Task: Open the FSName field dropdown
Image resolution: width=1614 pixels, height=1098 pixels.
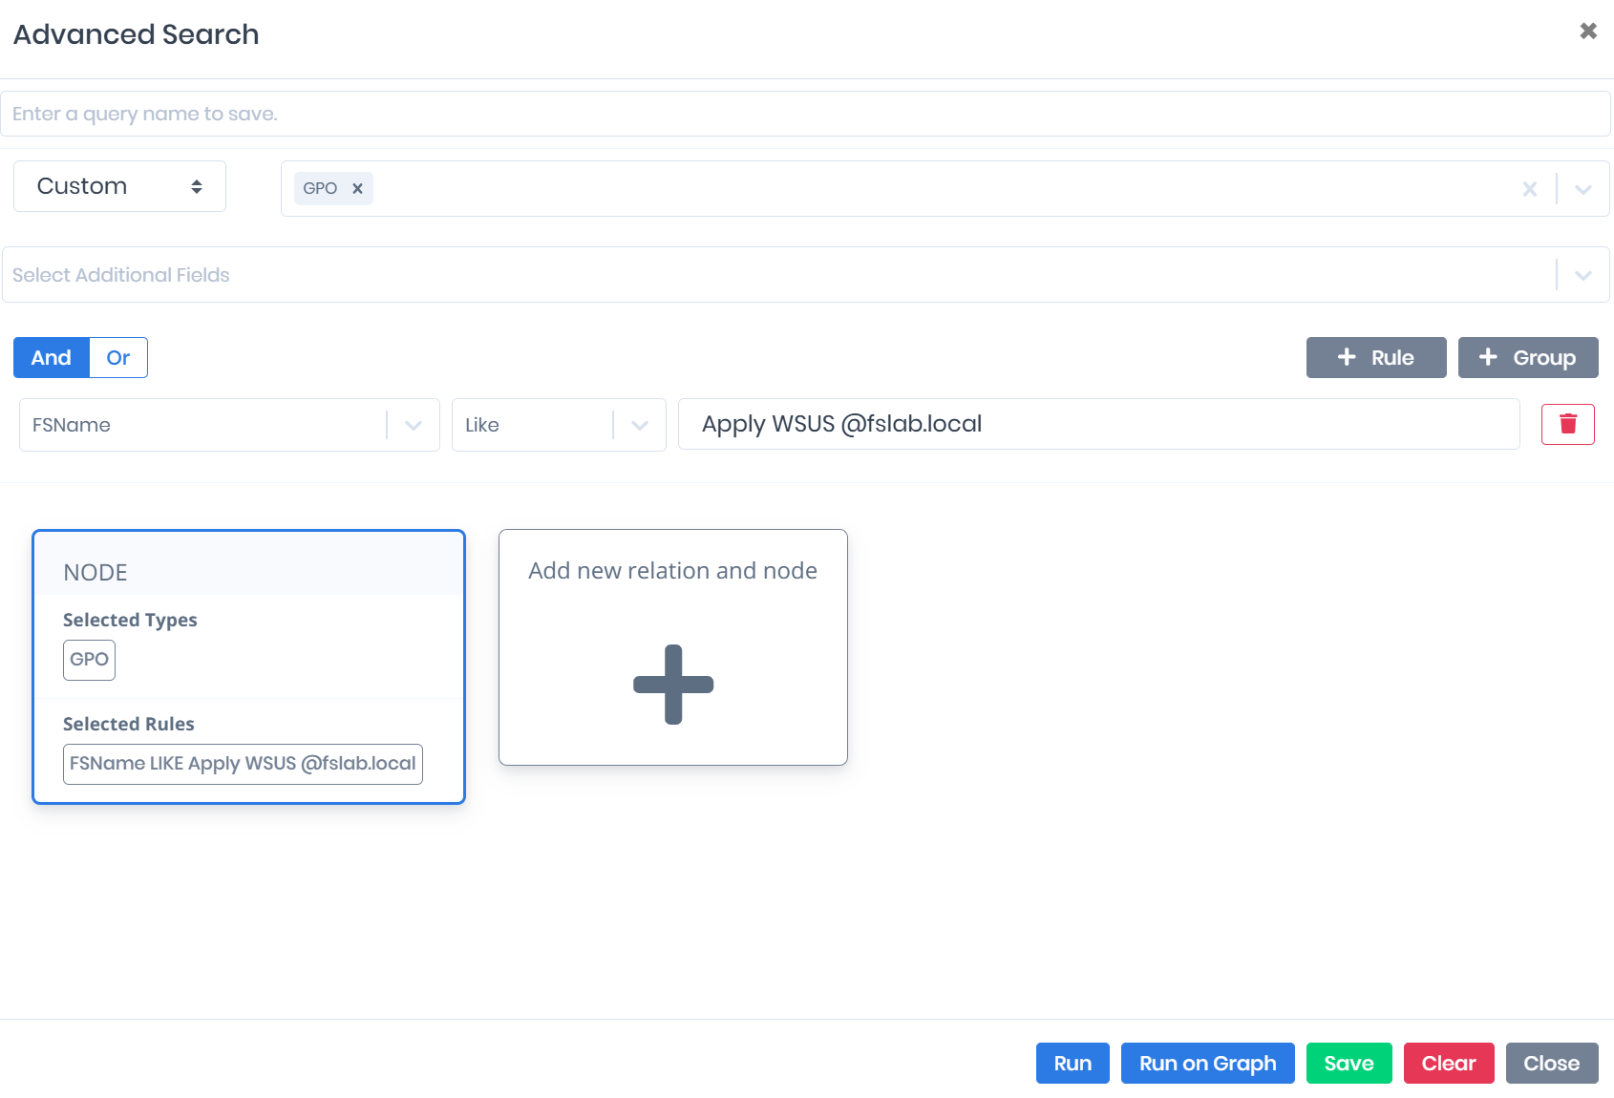Action: click(x=414, y=425)
